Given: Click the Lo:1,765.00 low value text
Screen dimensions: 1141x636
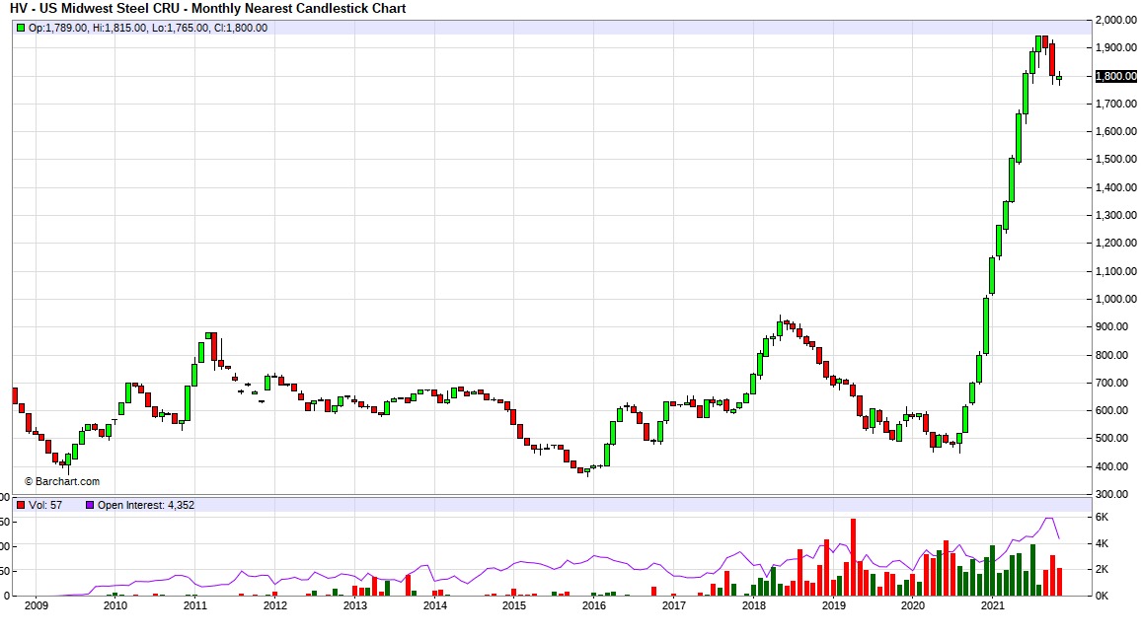Looking at the screenshot, I should pos(182,28).
